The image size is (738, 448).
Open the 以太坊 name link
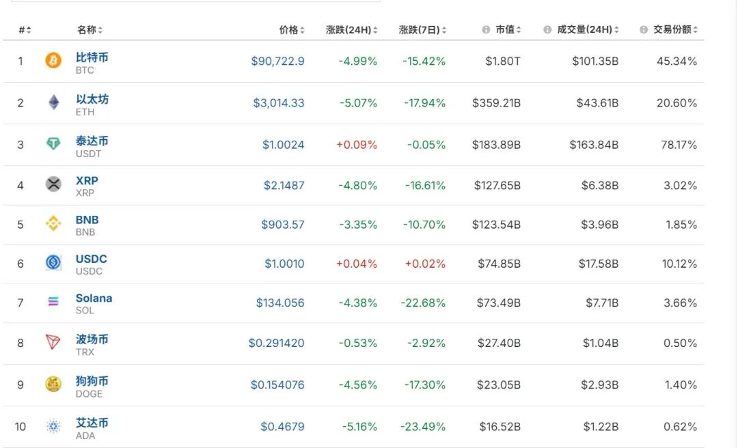click(92, 99)
